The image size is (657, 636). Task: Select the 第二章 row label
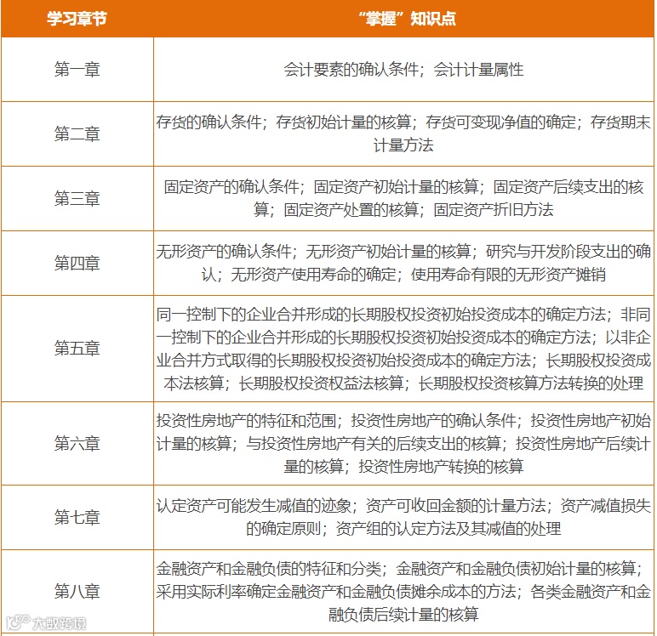point(77,134)
